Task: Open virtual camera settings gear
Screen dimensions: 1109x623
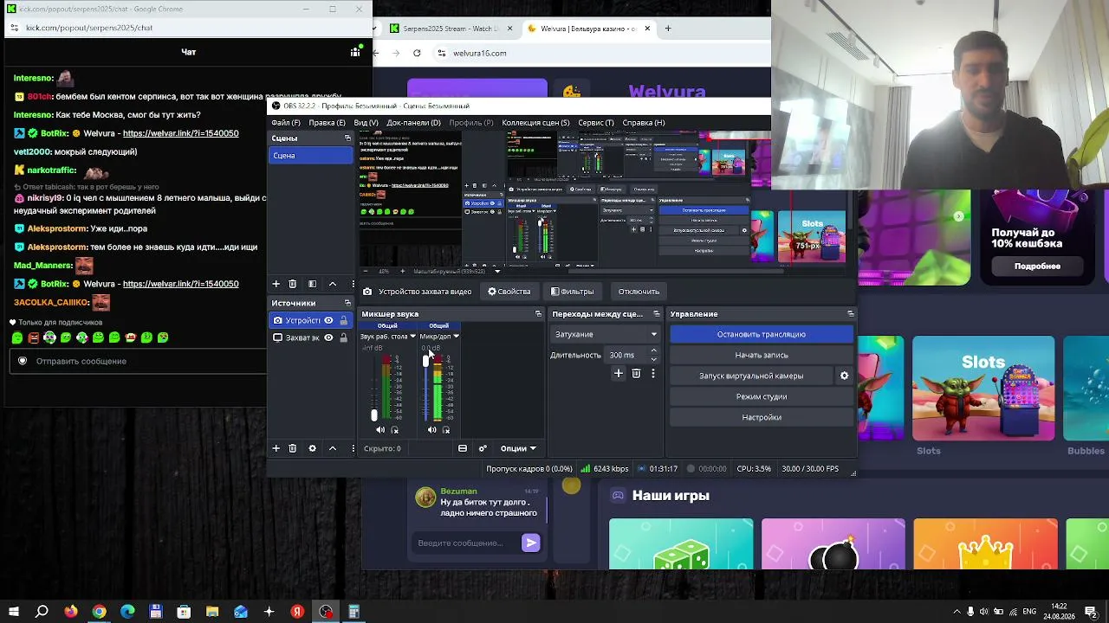Action: click(x=845, y=376)
